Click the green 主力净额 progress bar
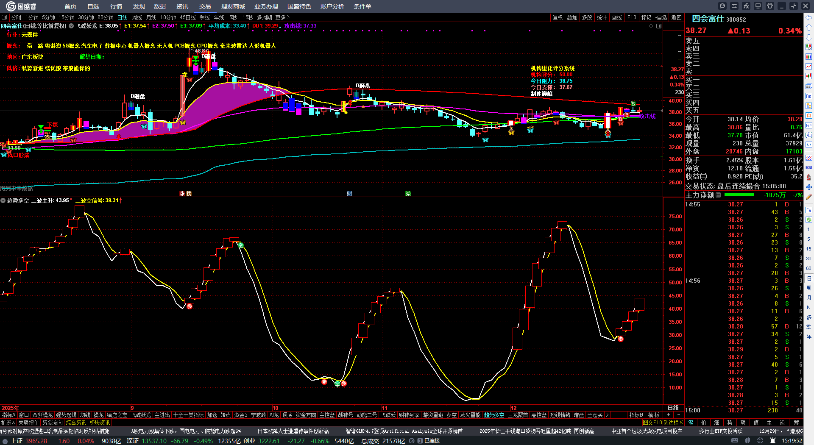The image size is (814, 445). coord(739,195)
